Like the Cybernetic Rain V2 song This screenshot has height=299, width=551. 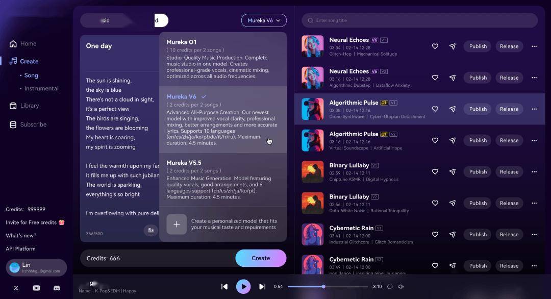coord(435,266)
